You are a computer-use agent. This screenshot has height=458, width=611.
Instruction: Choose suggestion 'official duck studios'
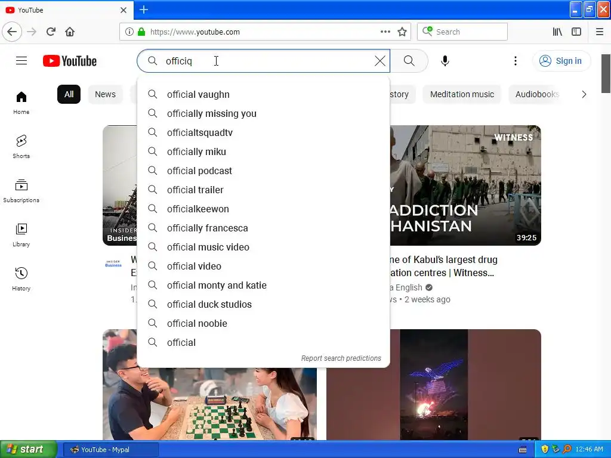click(x=263, y=304)
